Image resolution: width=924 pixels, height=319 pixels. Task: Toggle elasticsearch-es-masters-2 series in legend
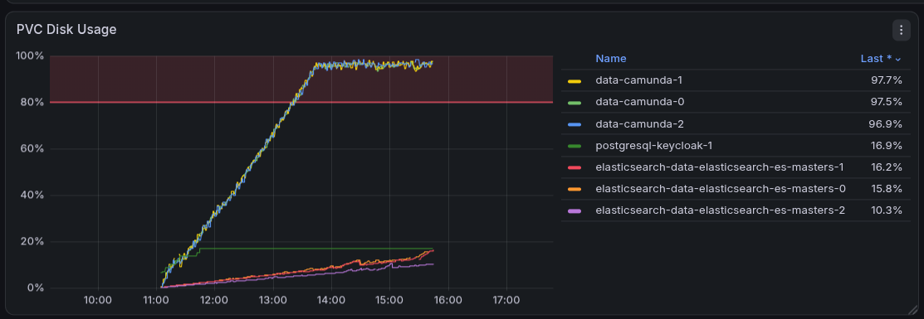720,210
